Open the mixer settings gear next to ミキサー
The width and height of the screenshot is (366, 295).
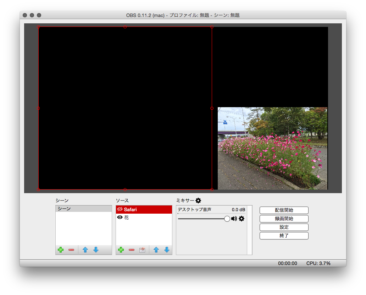point(198,201)
